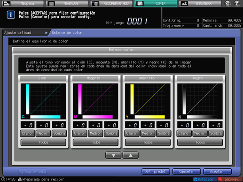
Task: Click the blue information icon
Action: 11,15
